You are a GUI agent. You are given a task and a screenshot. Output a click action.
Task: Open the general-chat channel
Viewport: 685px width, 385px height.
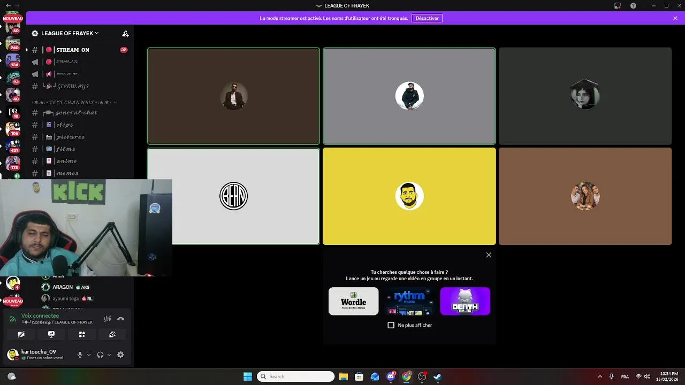(79, 113)
